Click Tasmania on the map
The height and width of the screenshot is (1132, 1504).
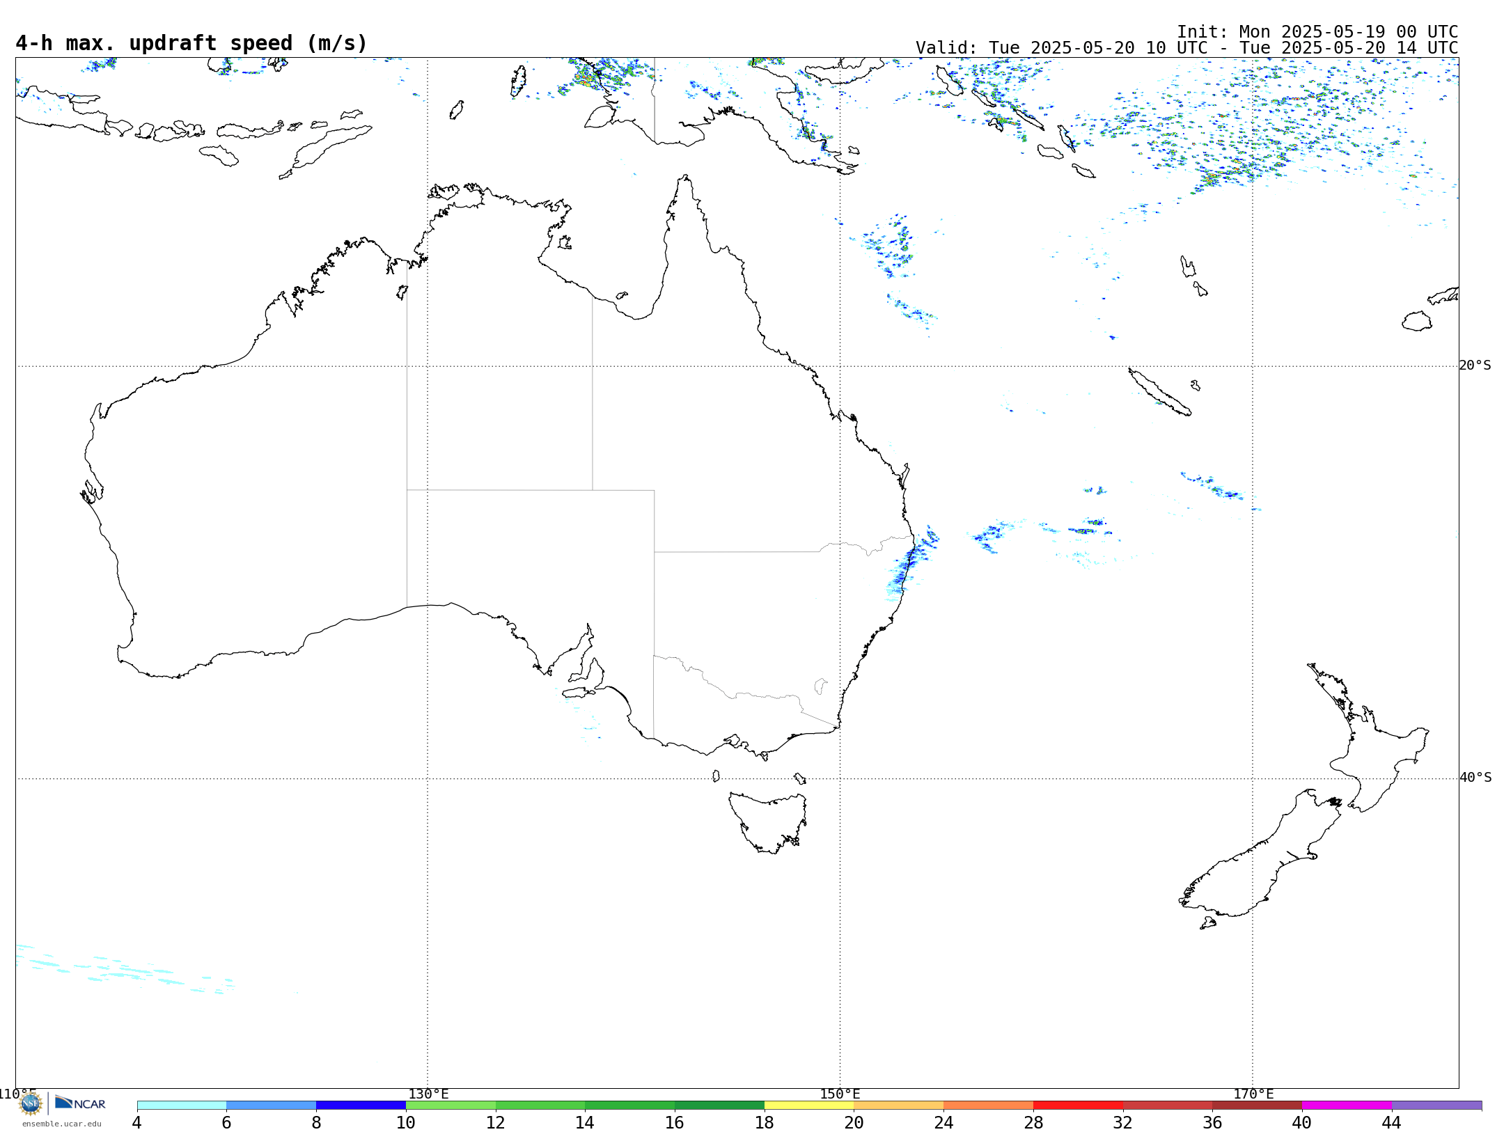(767, 822)
